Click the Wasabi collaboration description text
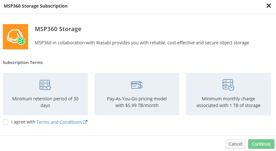276x151 pixels. pos(142,43)
